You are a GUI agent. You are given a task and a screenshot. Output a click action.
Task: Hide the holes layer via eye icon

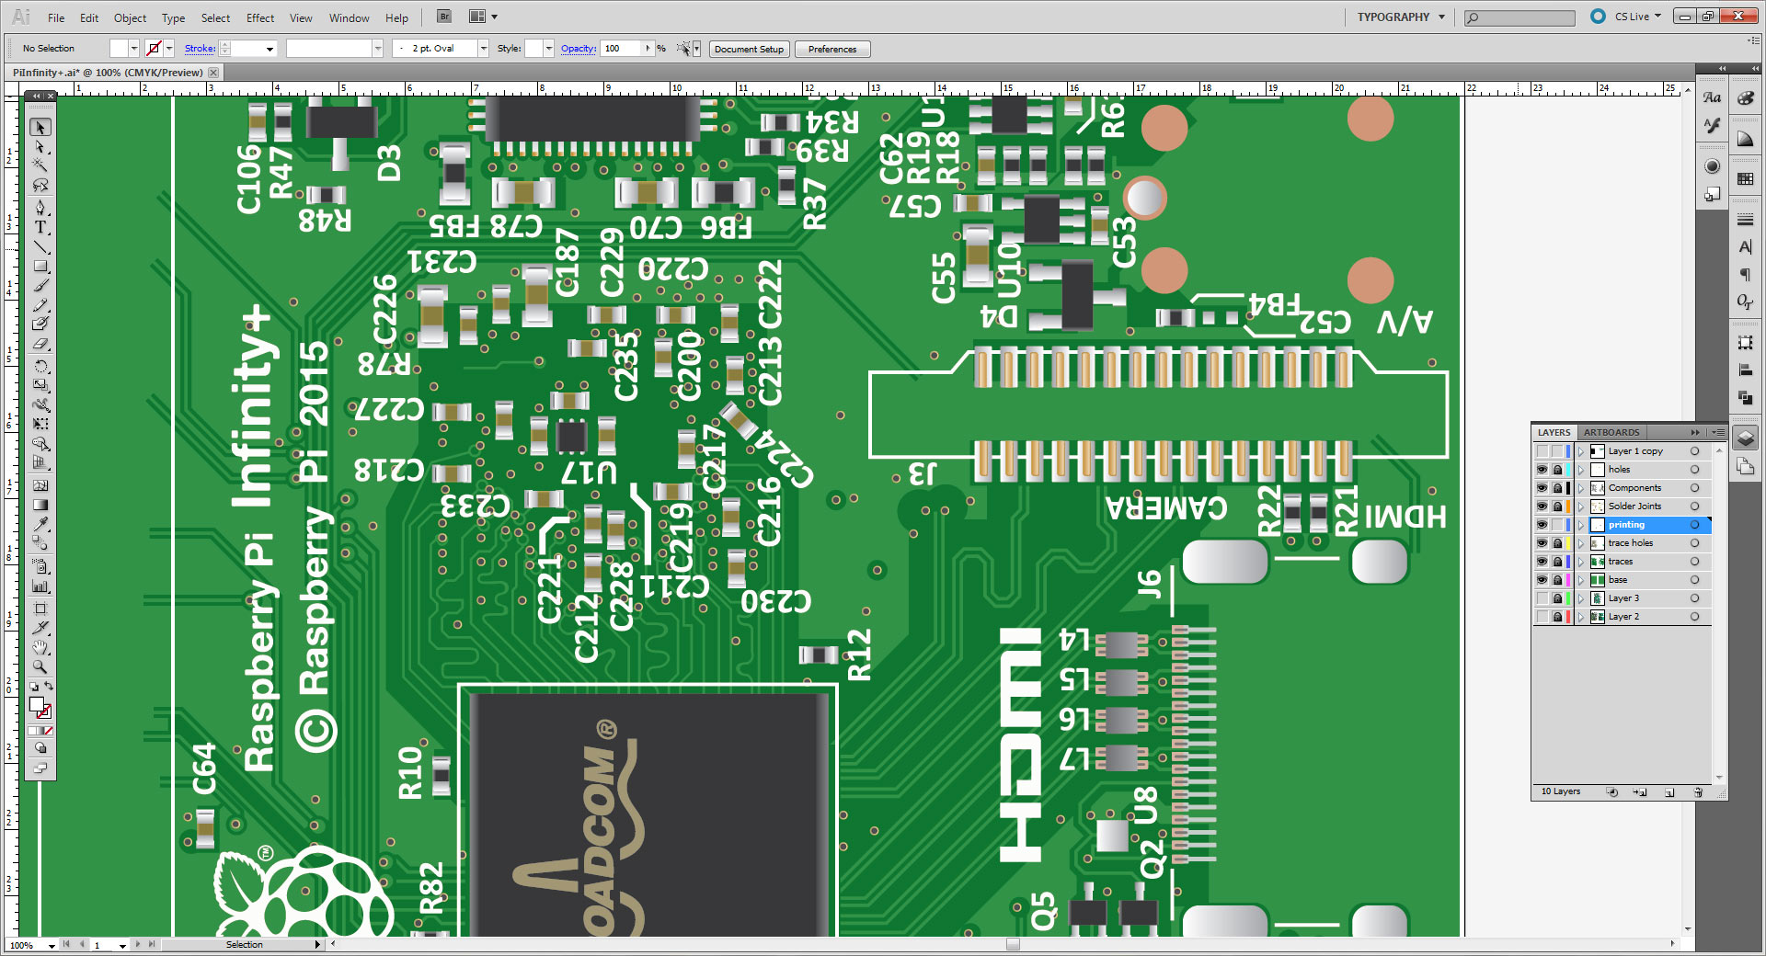coord(1542,470)
